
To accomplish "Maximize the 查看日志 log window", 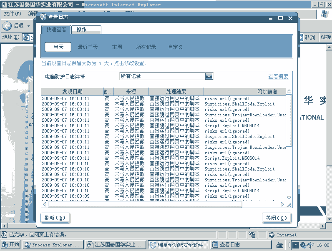I will click(280, 18).
